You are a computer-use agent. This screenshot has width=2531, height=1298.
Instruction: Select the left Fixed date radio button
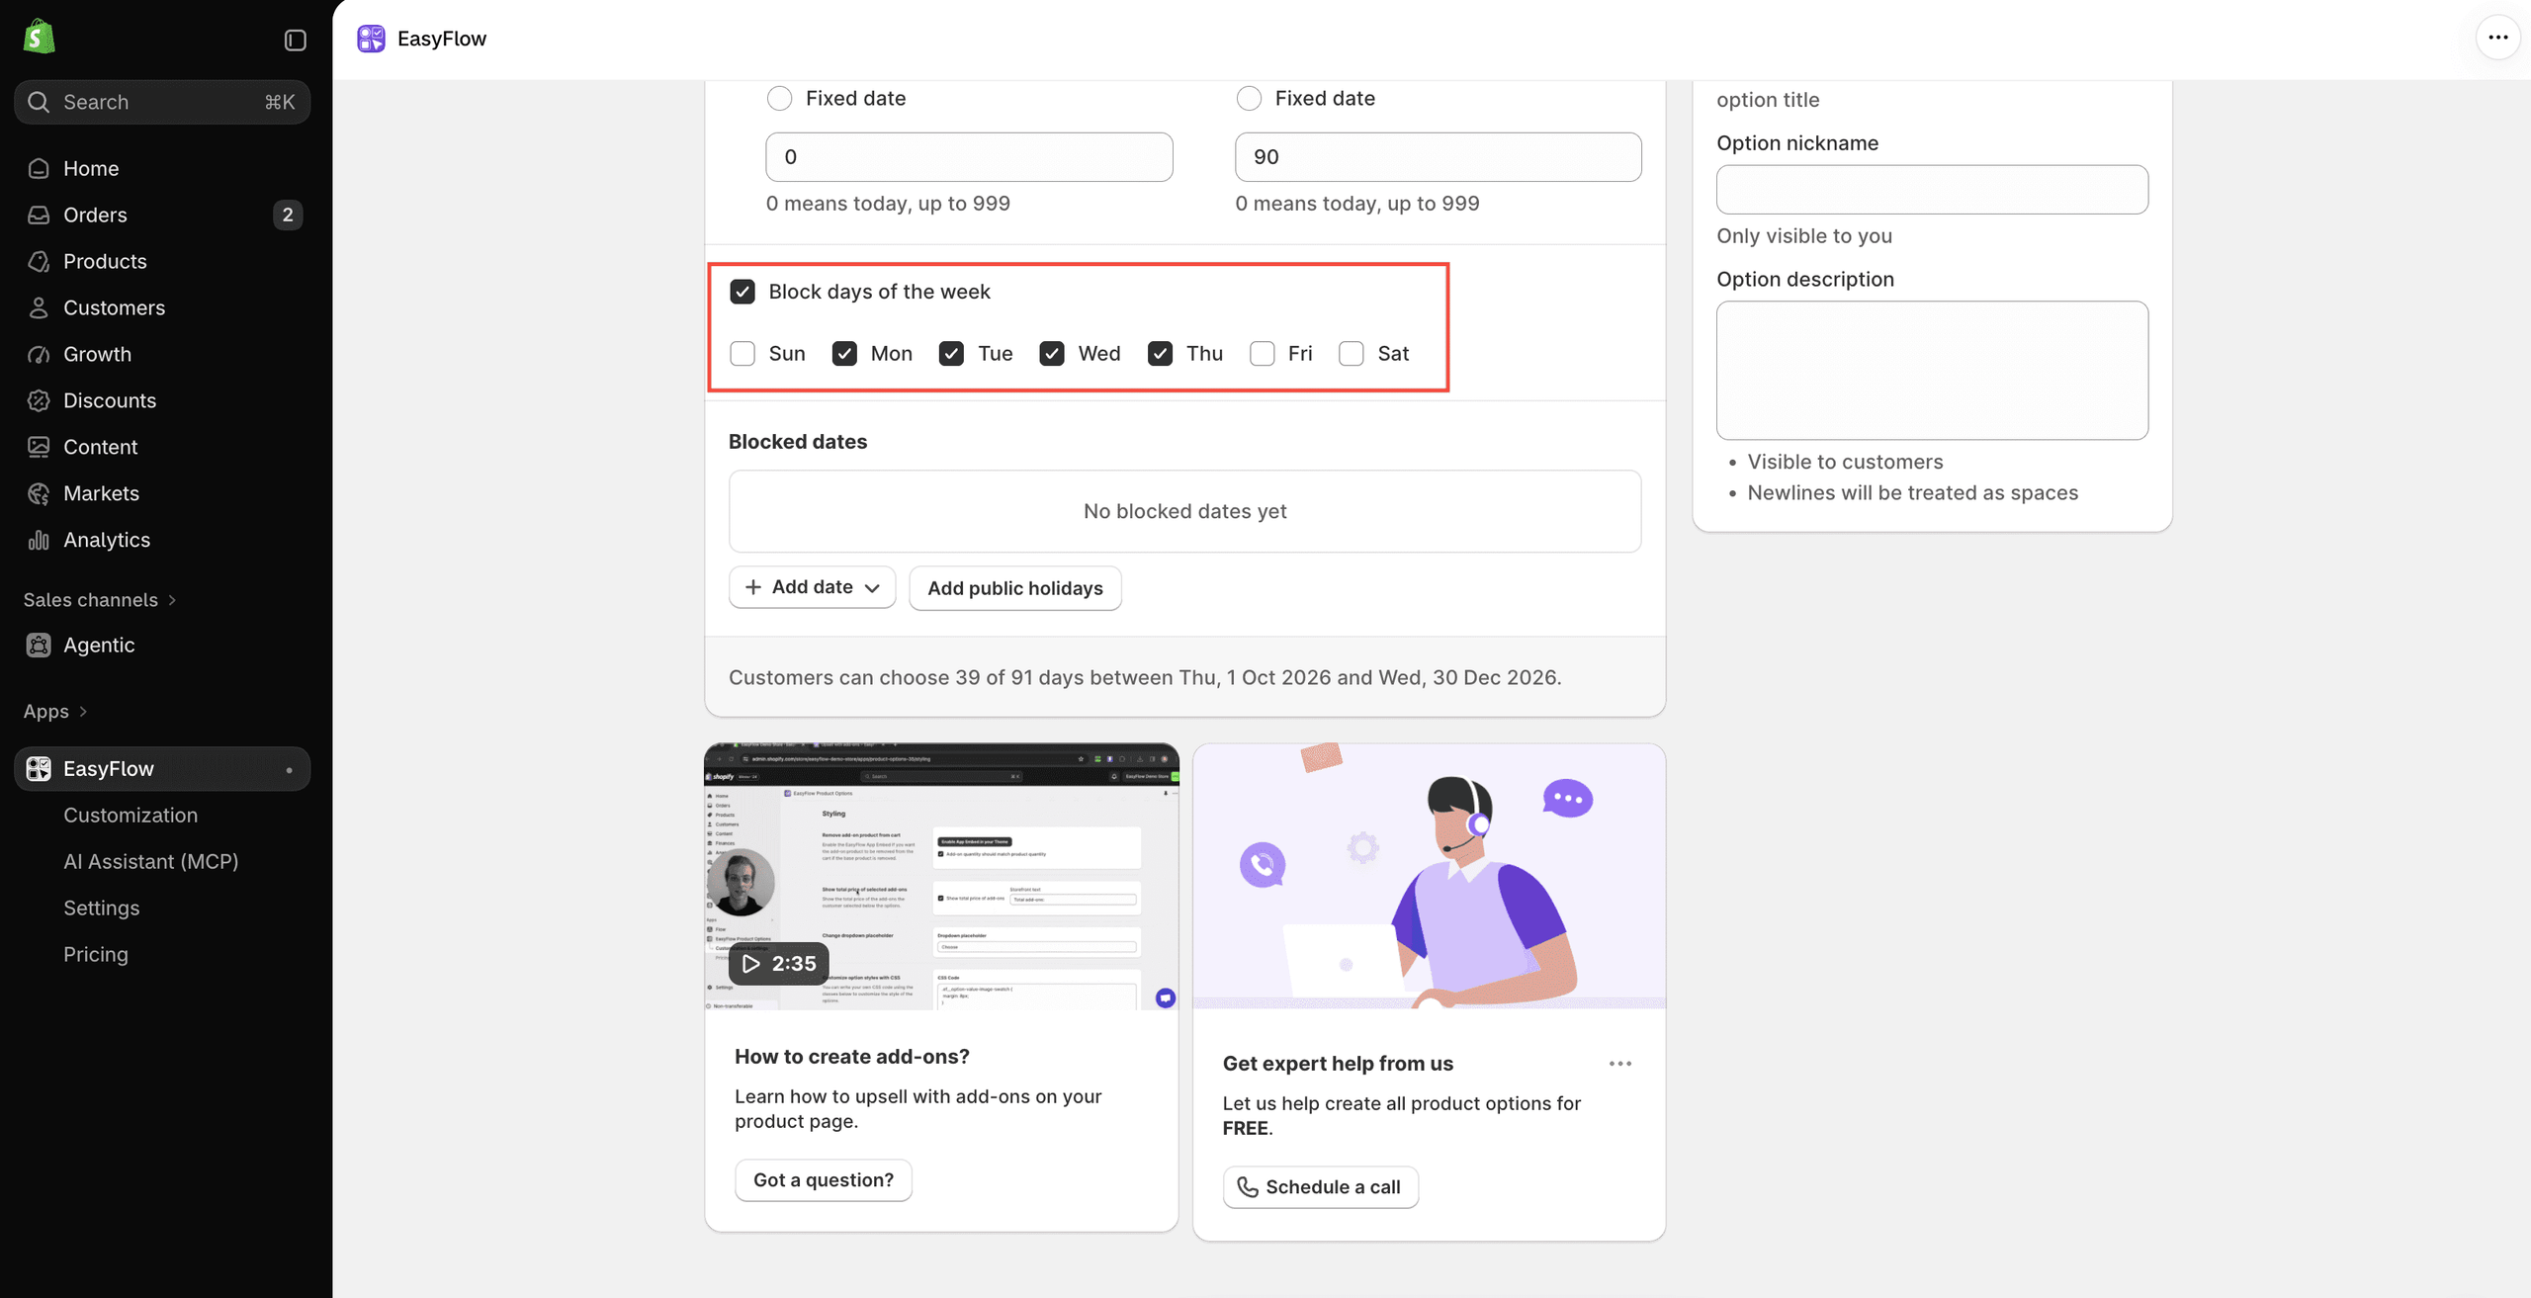pyautogui.click(x=779, y=98)
